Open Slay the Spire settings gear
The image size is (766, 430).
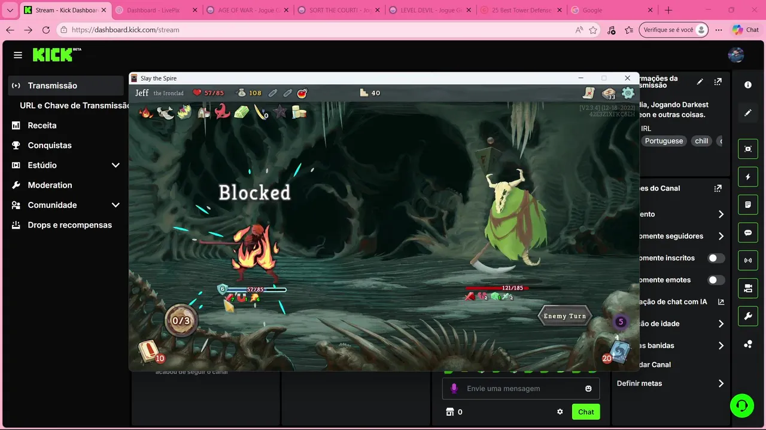click(x=628, y=93)
